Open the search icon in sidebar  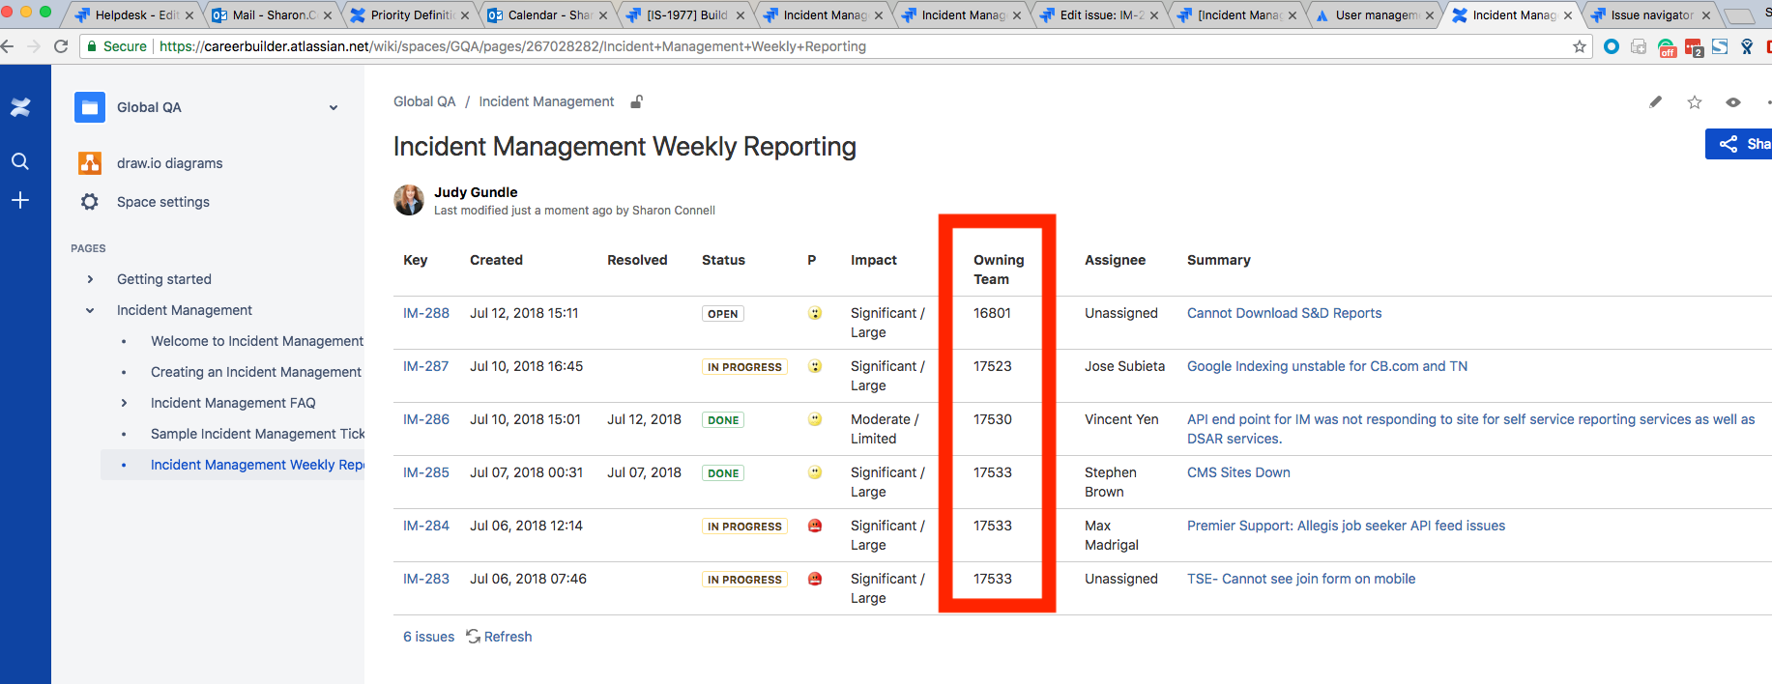click(x=20, y=161)
